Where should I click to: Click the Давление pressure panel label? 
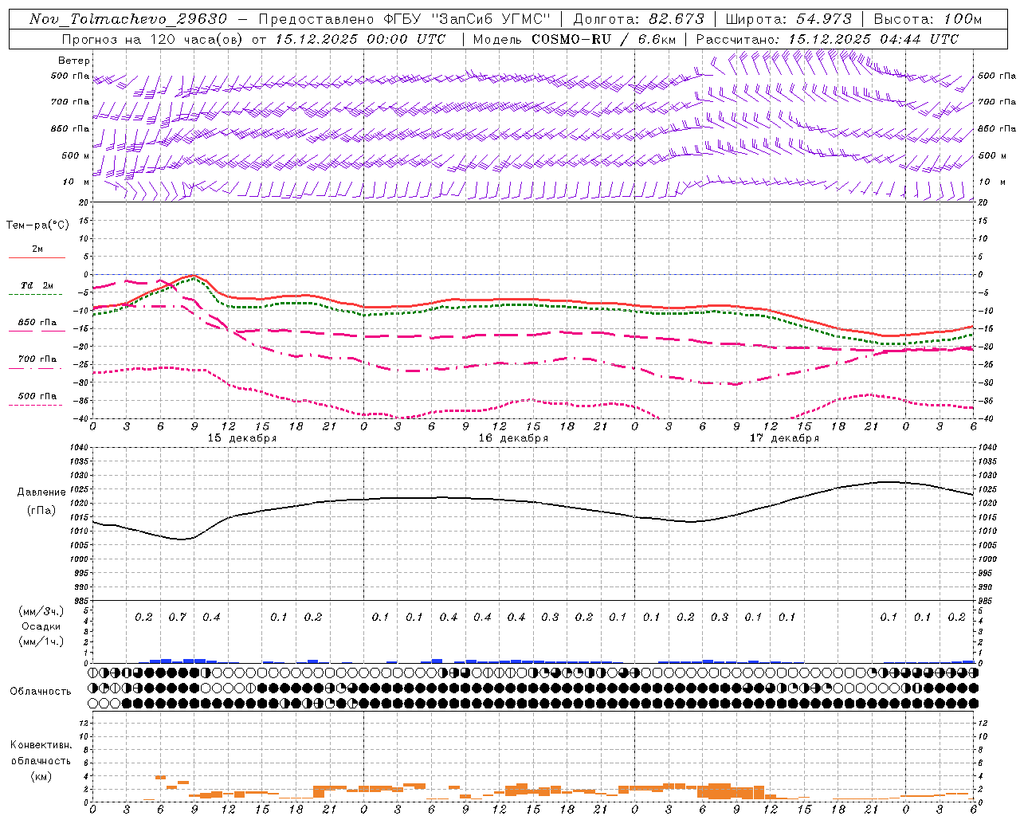pyautogui.click(x=41, y=492)
